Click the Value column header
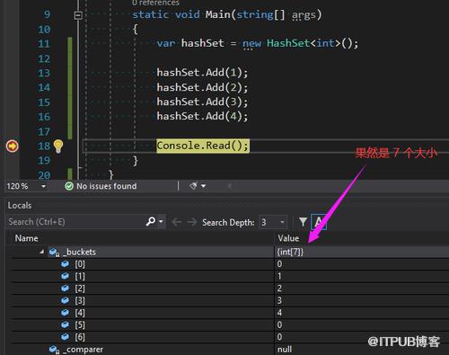 (288, 238)
